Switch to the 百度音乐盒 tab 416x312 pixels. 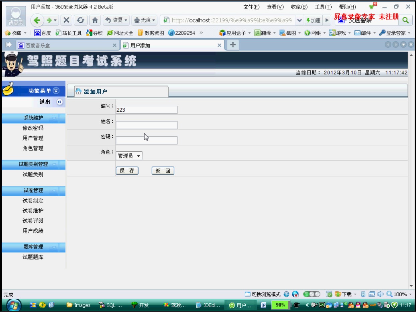coord(67,45)
